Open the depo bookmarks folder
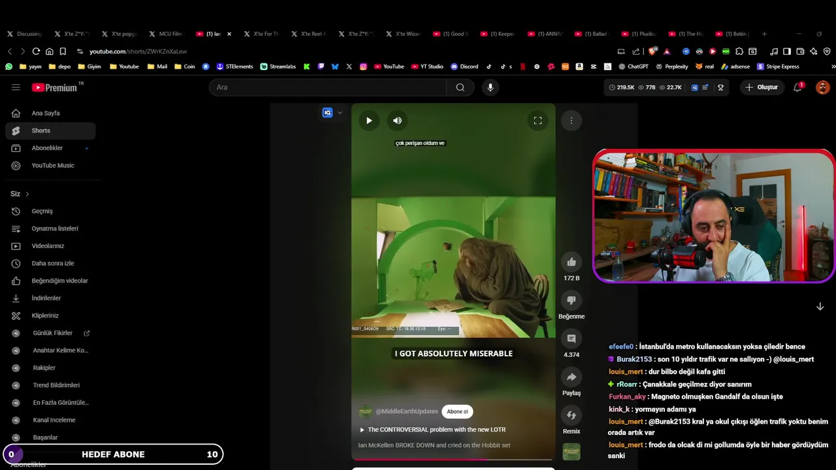Image resolution: width=836 pixels, height=470 pixels. (59, 67)
